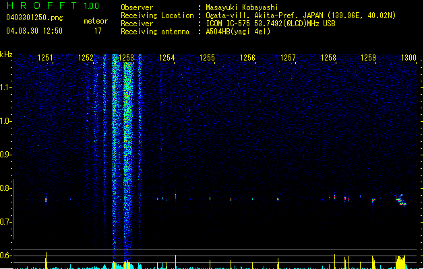The width and height of the screenshot is (424, 269).
Task: Click the 'Receiving antenna' label
Action: 155,32
